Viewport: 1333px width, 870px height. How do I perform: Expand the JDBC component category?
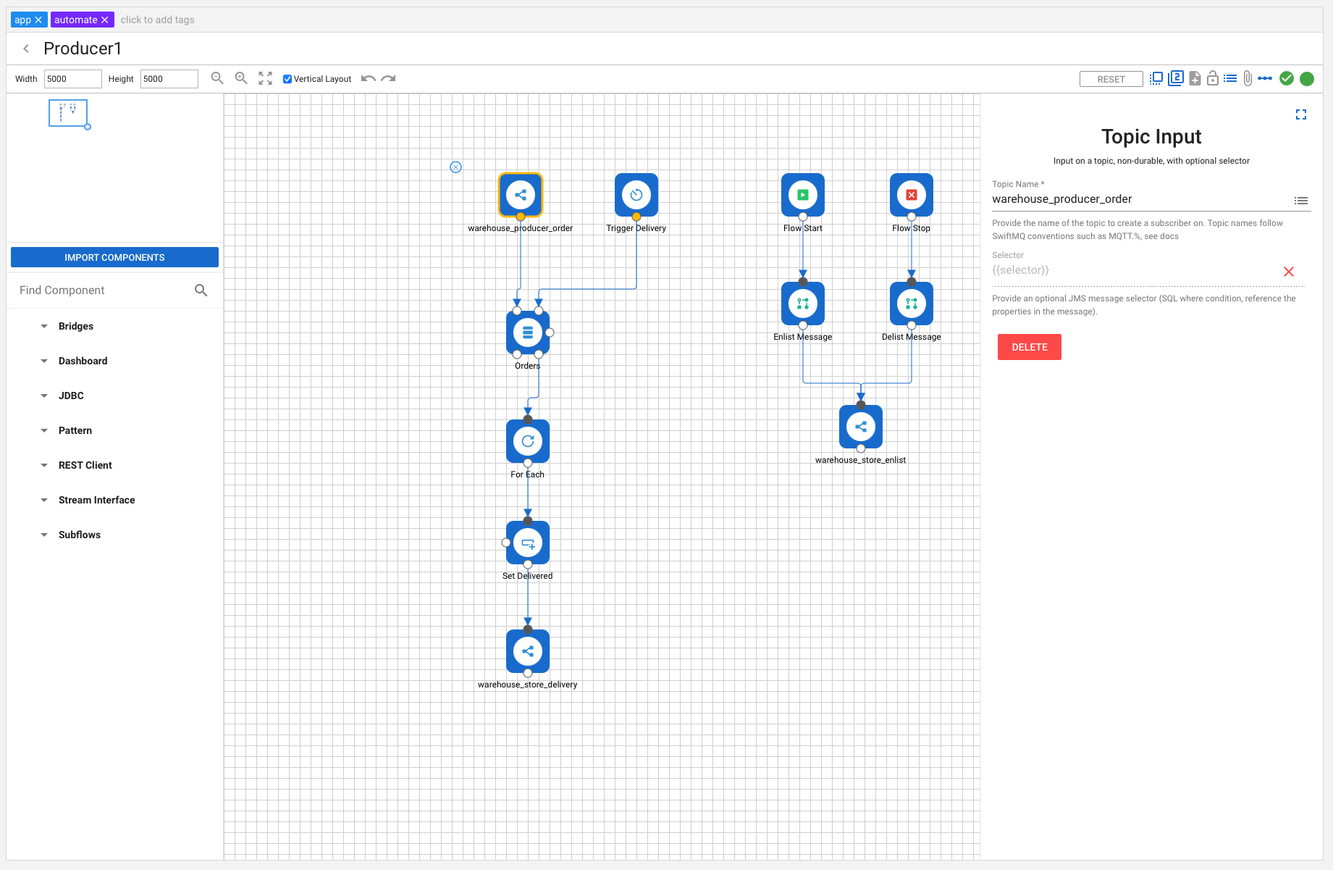71,396
